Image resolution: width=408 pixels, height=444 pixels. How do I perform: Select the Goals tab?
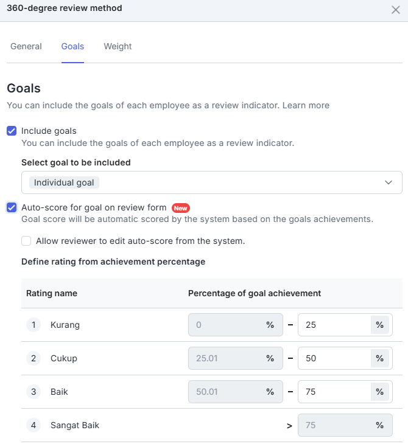(72, 46)
